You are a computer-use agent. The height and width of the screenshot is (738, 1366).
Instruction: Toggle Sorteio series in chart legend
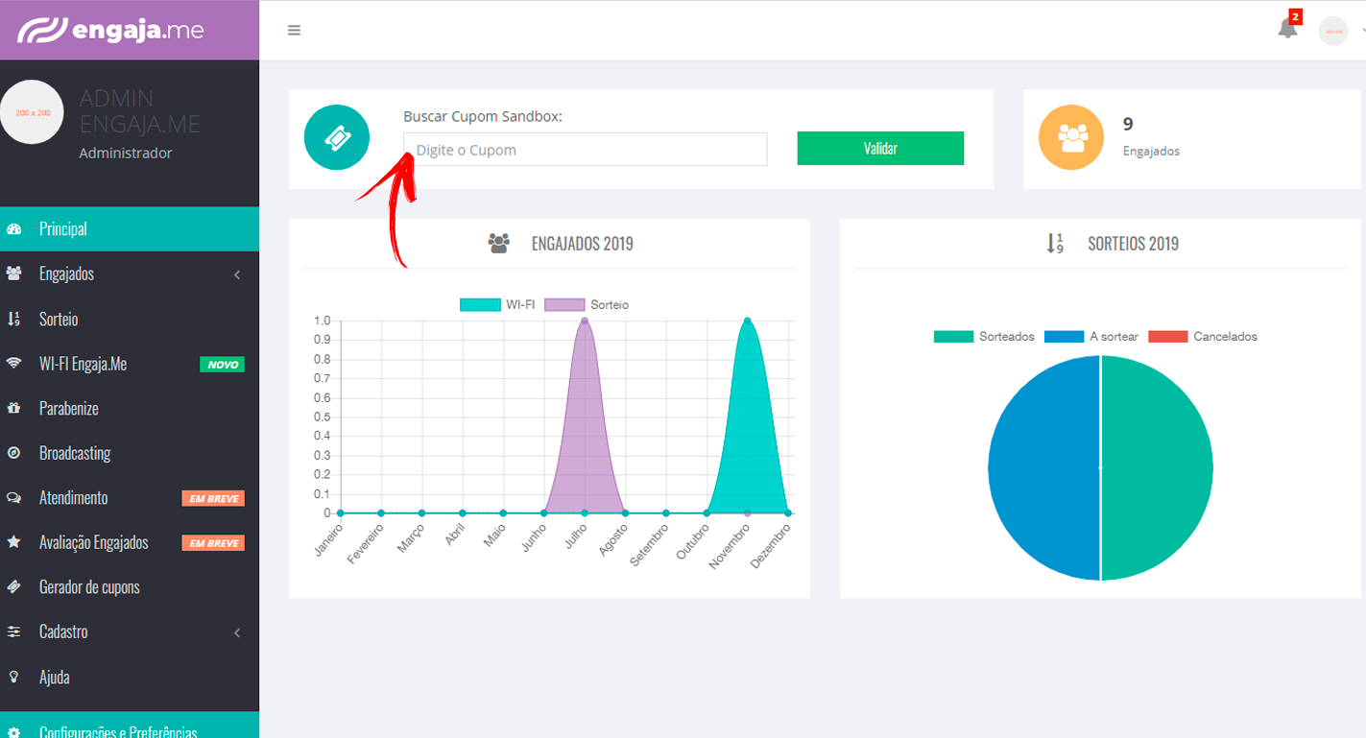(x=587, y=304)
